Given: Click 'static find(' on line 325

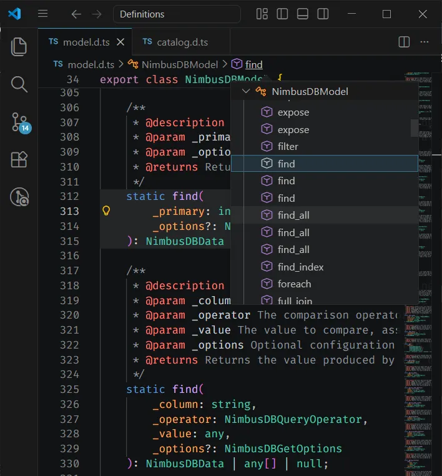Looking at the screenshot, I should coord(165,389).
